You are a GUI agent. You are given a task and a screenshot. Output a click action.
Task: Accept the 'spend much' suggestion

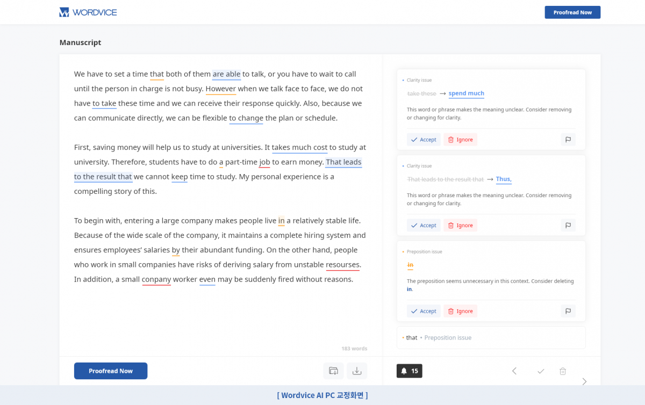click(424, 140)
